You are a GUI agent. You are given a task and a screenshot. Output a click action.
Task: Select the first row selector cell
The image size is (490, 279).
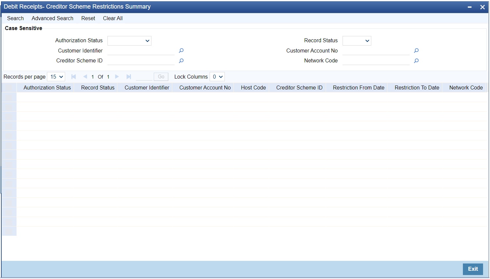(9, 97)
